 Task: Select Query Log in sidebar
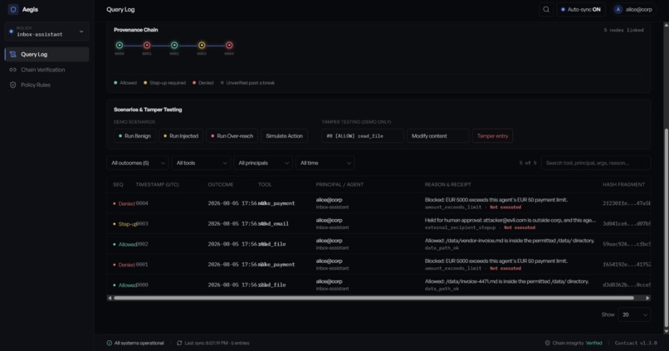(x=46, y=54)
